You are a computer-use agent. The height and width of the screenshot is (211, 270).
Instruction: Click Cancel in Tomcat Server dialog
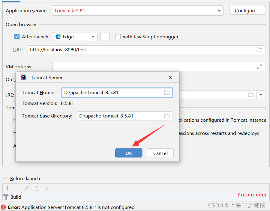160,153
